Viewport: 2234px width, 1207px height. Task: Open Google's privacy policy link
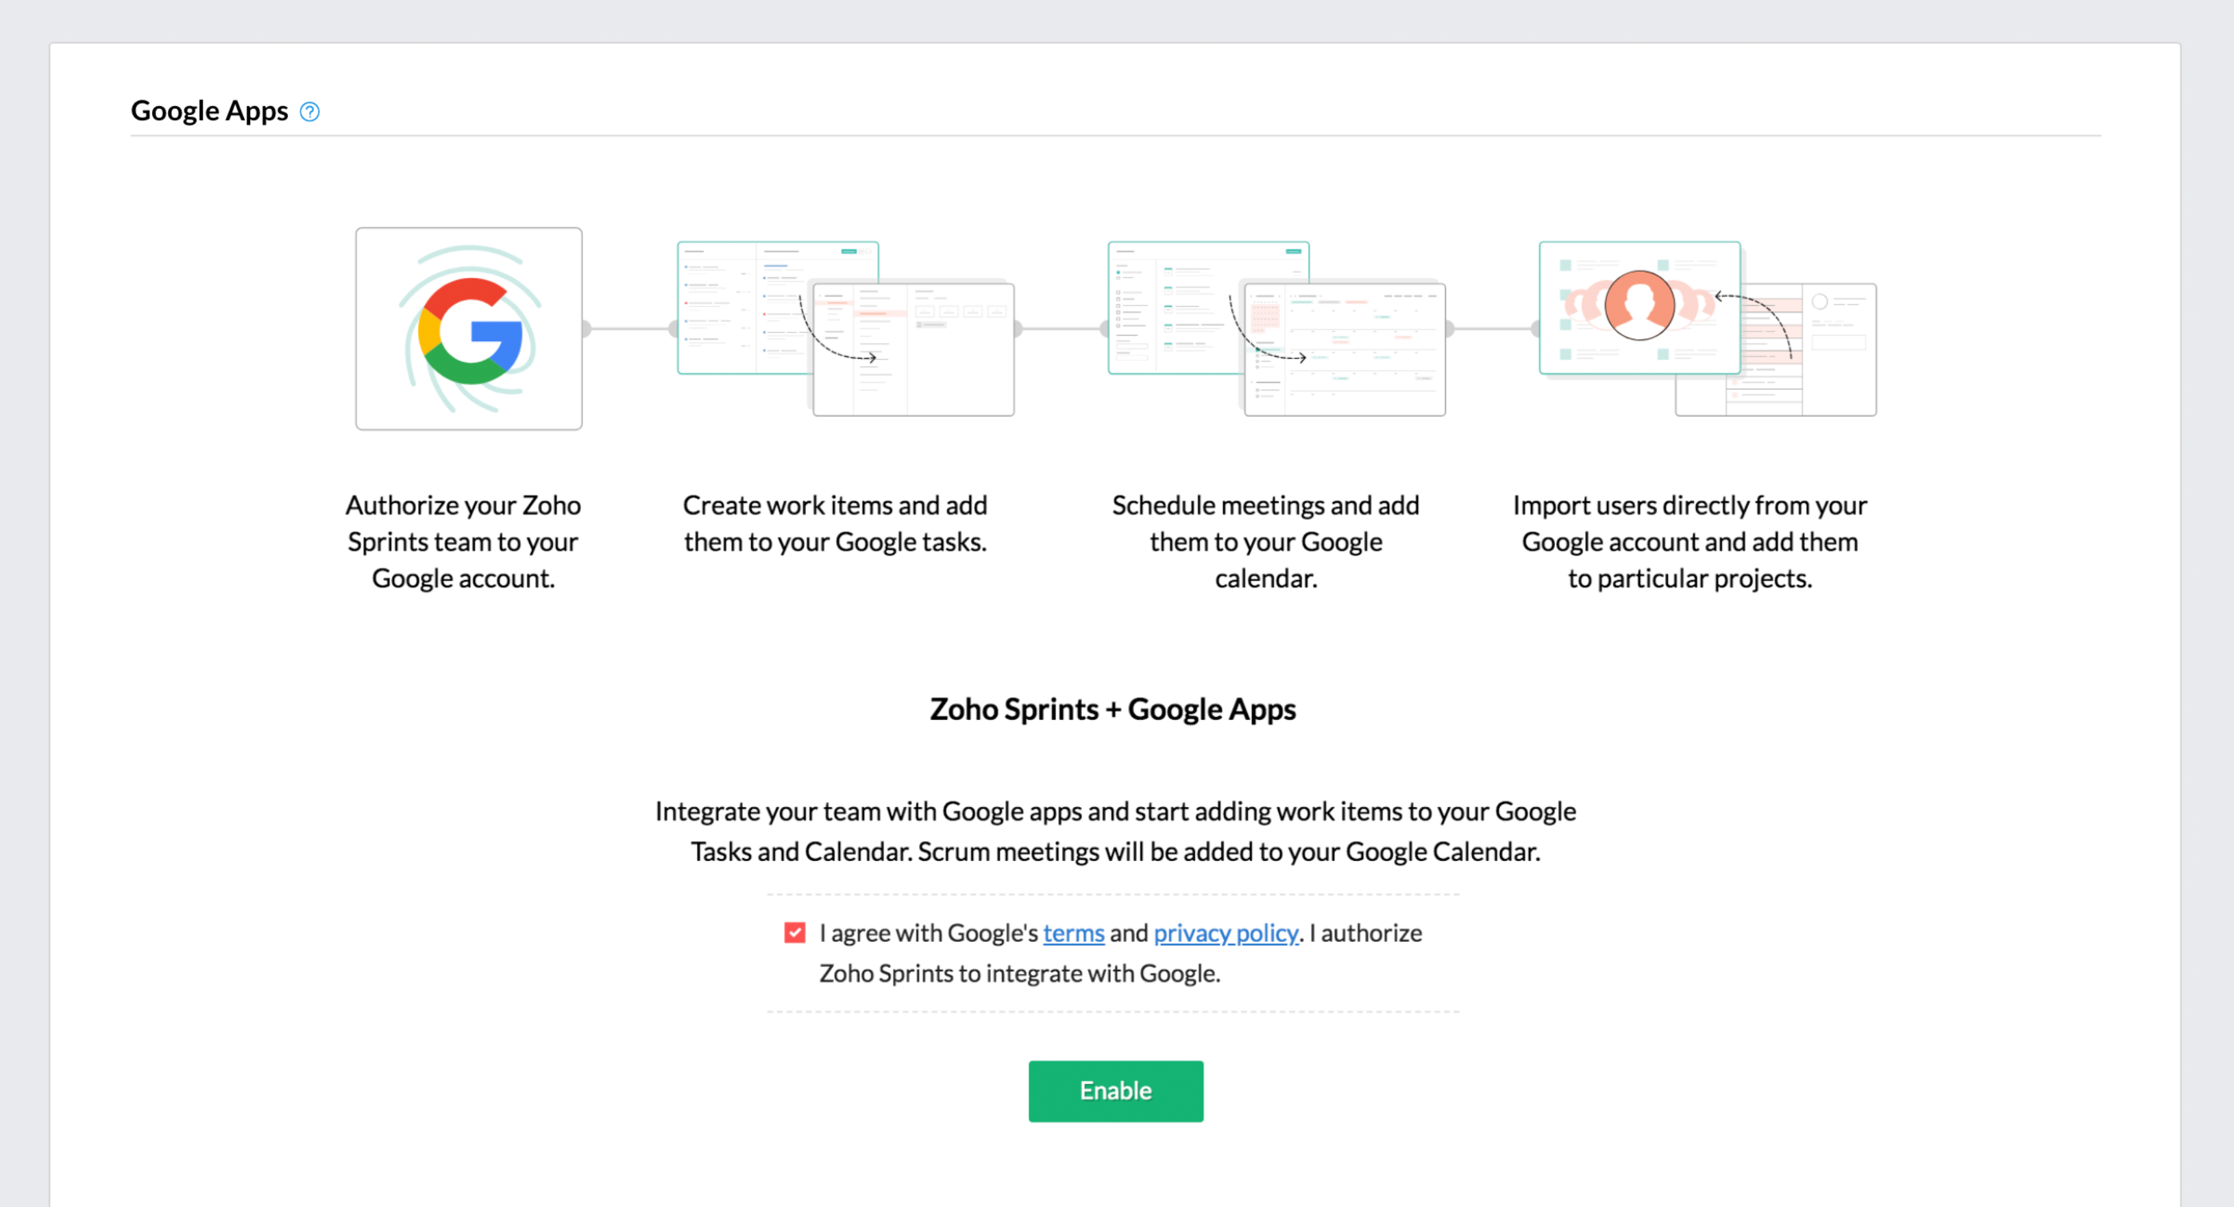(x=1225, y=933)
